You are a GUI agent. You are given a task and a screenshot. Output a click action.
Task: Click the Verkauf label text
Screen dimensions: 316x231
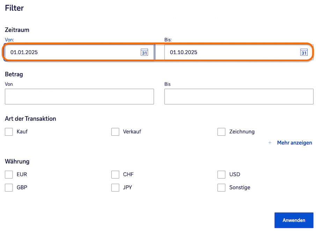[x=132, y=132]
